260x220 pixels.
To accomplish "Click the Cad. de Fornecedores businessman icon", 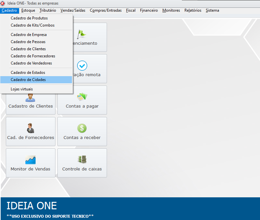I will (x=30, y=128).
